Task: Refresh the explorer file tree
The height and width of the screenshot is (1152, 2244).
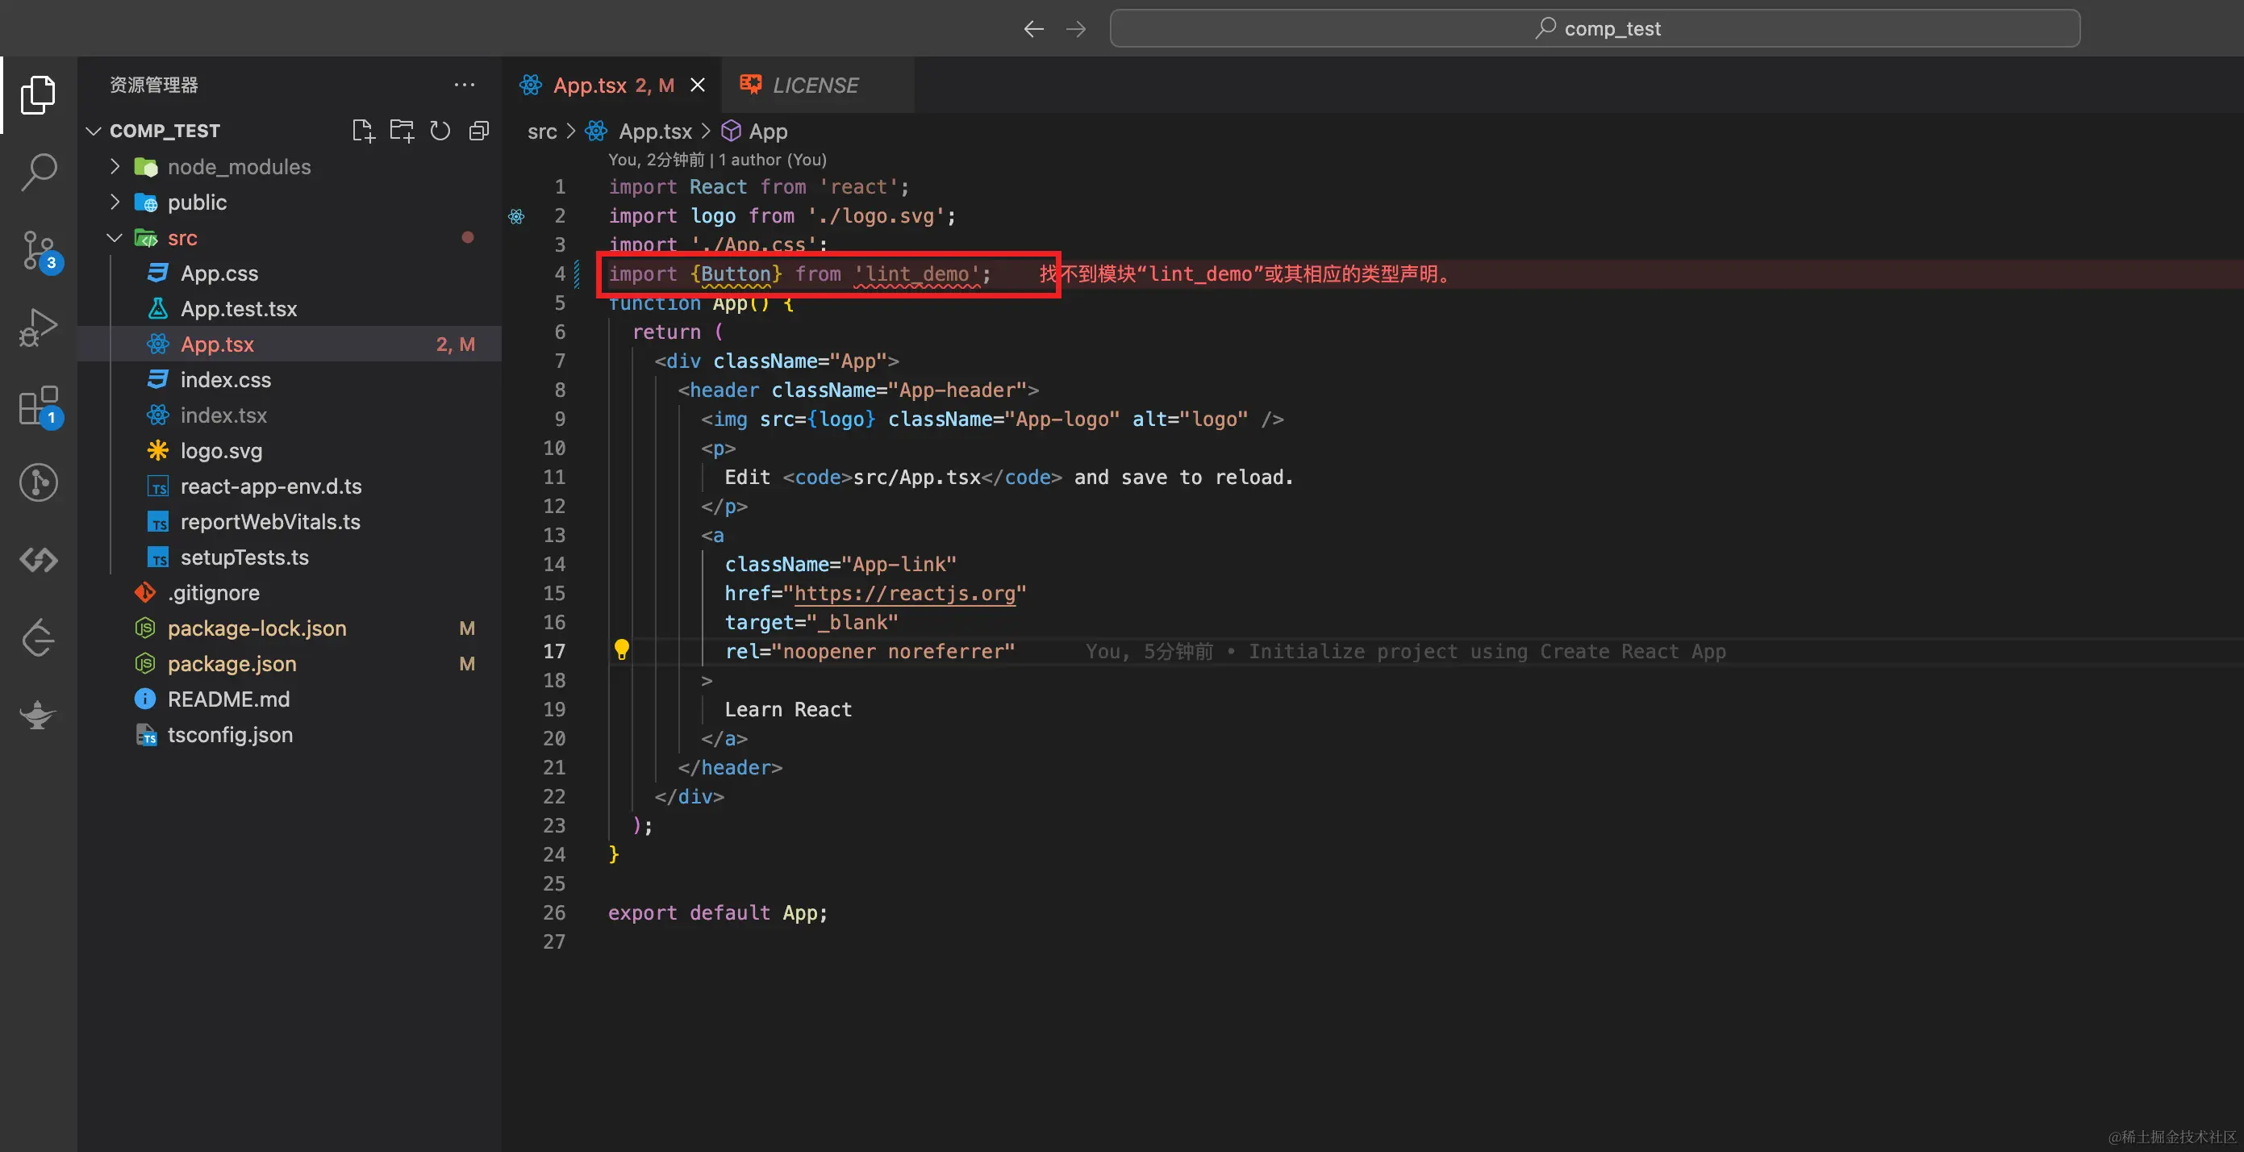Action: tap(440, 131)
